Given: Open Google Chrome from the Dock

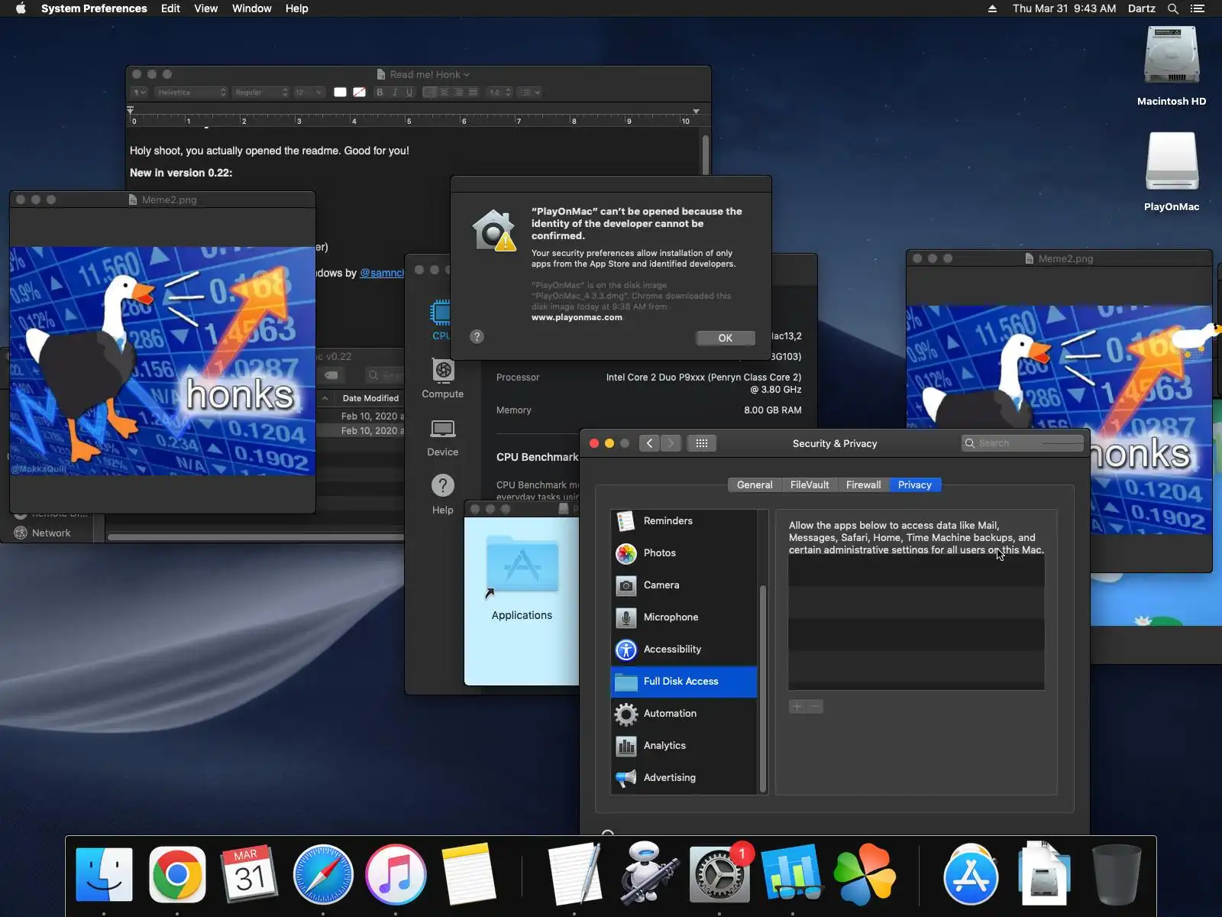Looking at the screenshot, I should tap(177, 874).
